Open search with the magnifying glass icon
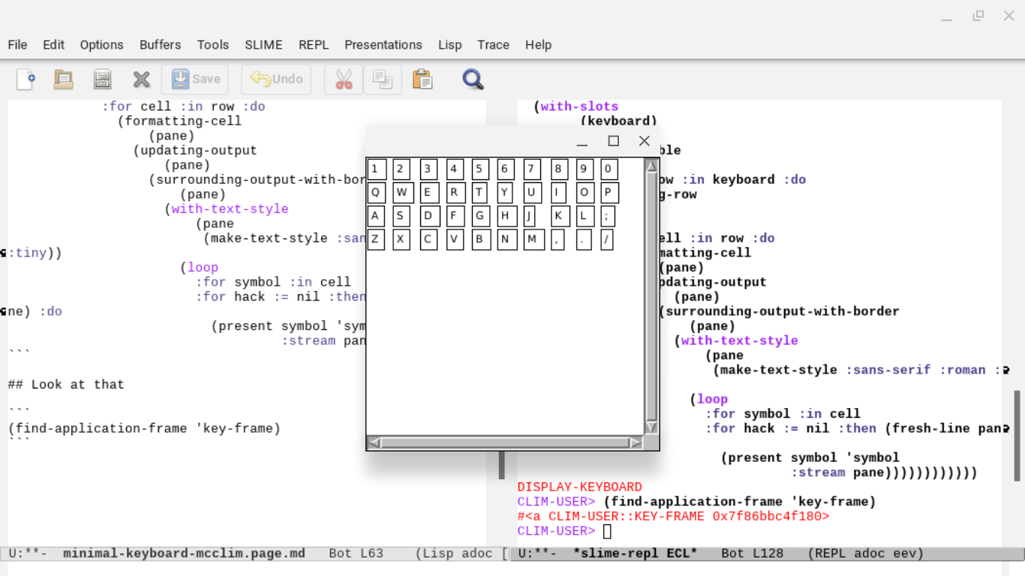This screenshot has width=1025, height=576. pyautogui.click(x=473, y=79)
